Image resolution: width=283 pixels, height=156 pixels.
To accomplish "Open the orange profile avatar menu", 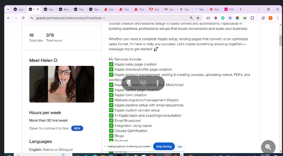I will (270, 18).
